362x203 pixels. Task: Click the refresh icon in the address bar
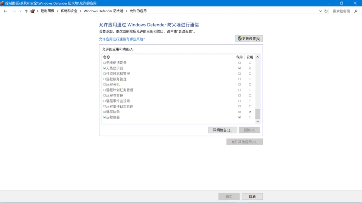[x=326, y=11]
